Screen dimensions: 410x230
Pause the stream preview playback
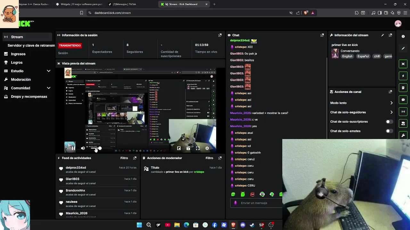point(73,148)
